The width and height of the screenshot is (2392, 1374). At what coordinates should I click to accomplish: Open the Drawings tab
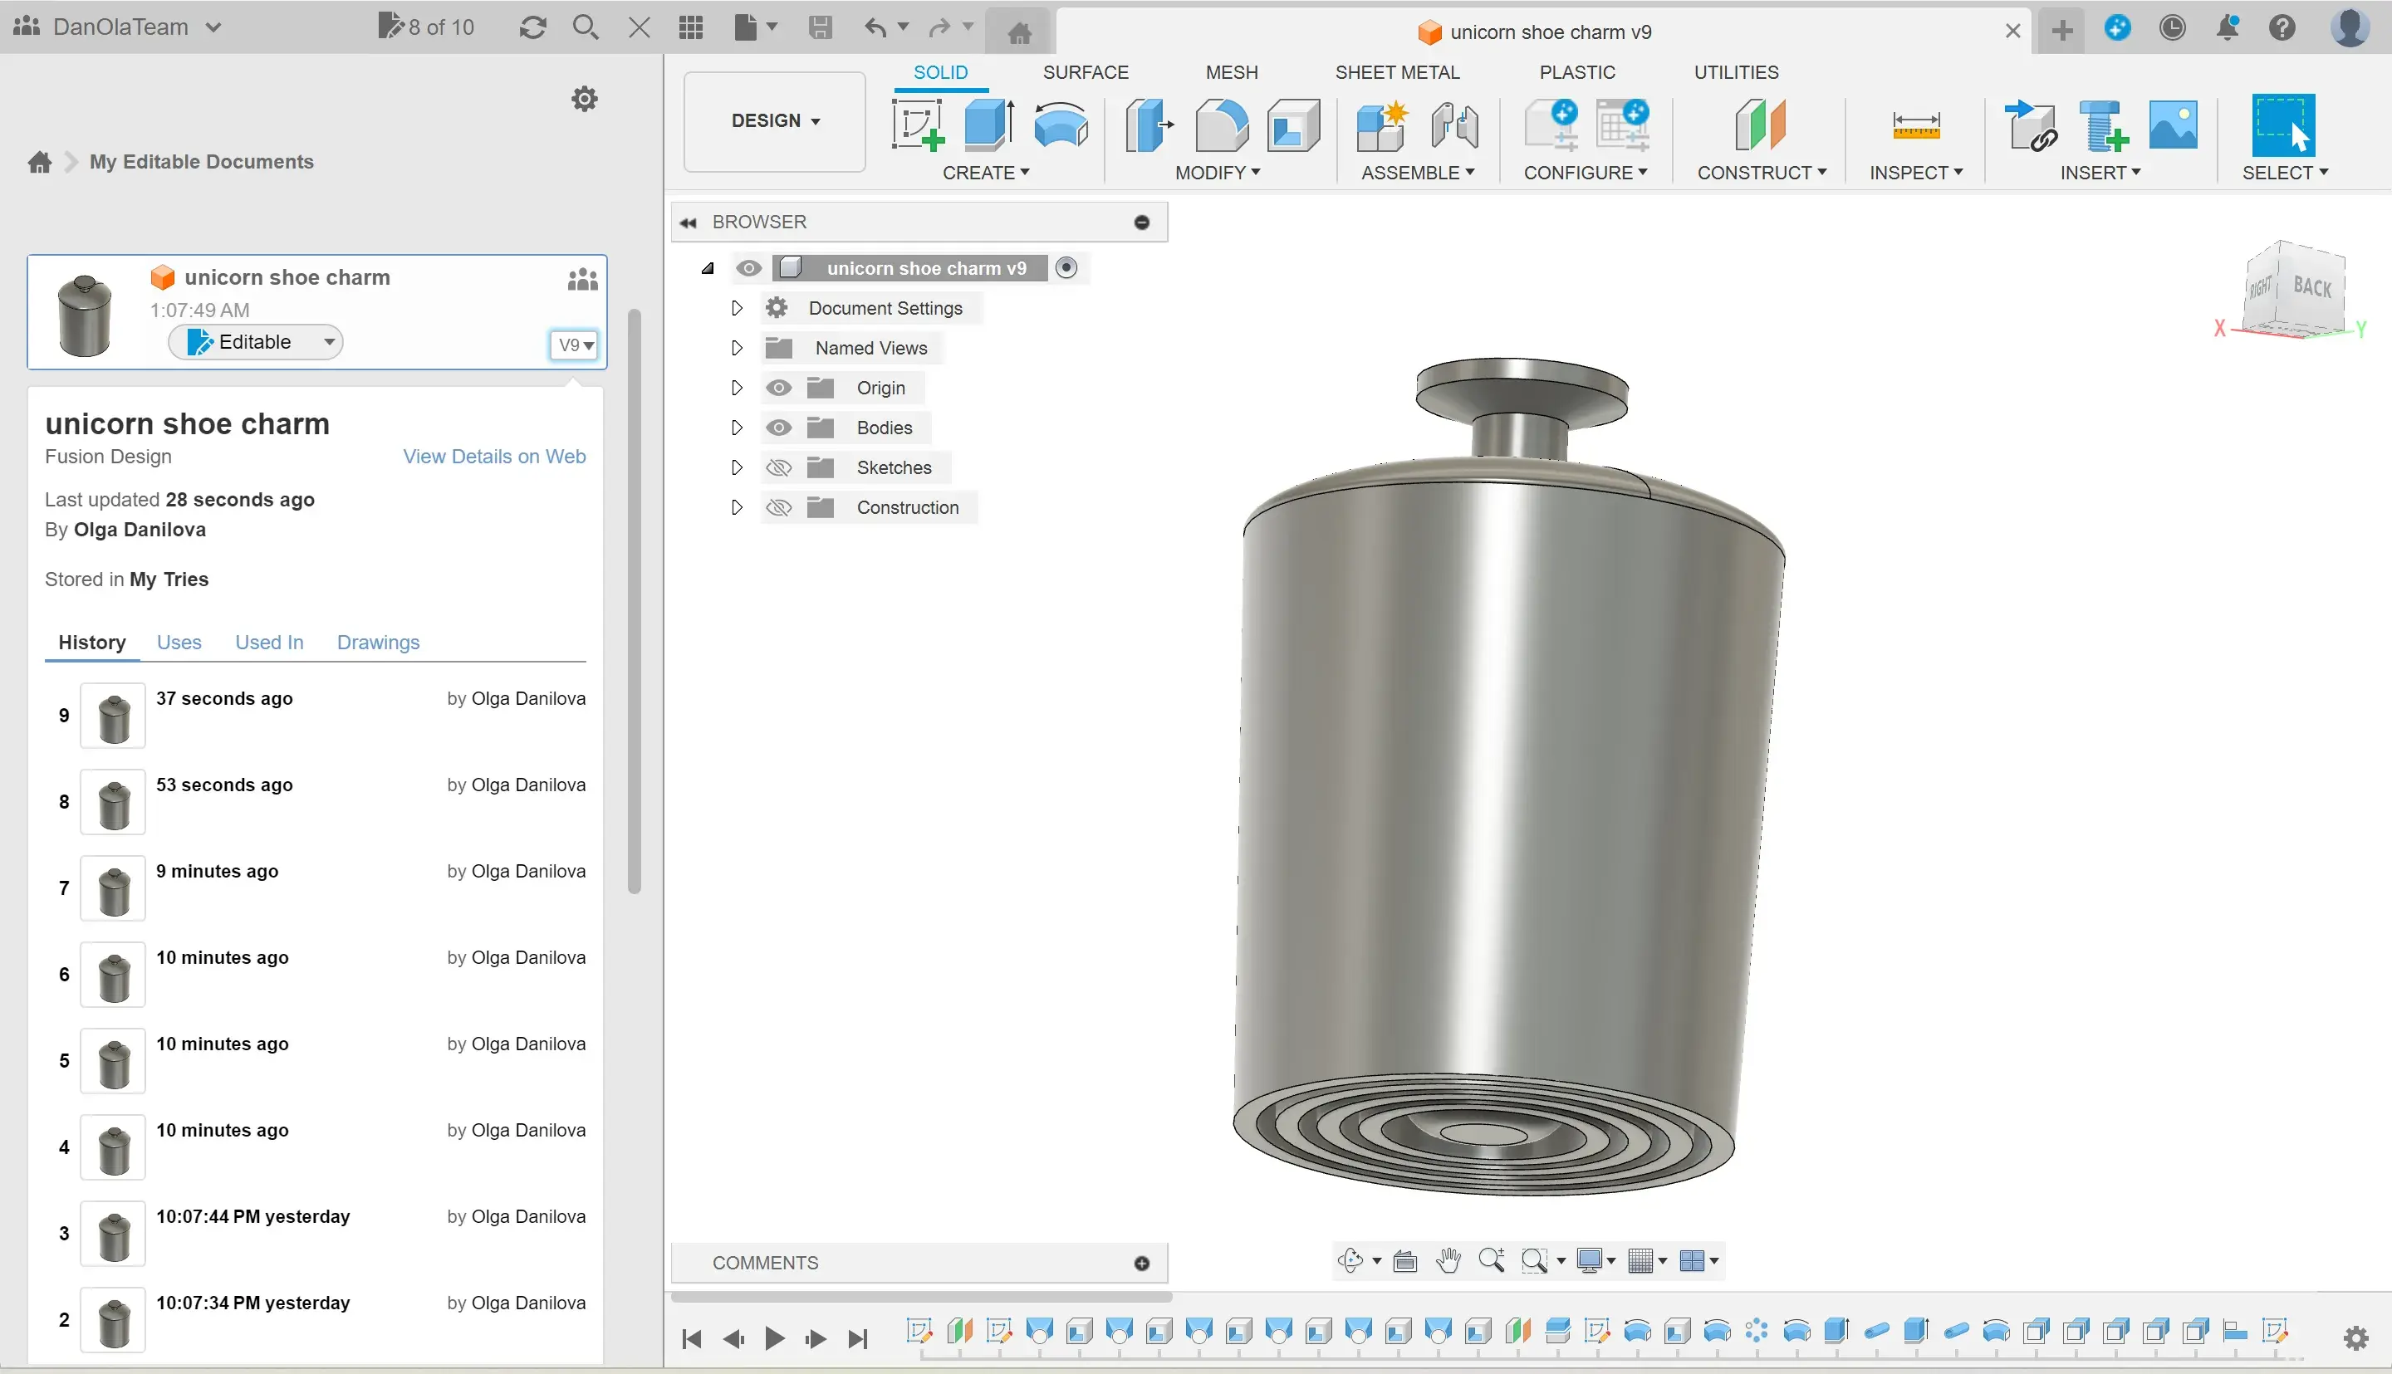[x=378, y=642]
